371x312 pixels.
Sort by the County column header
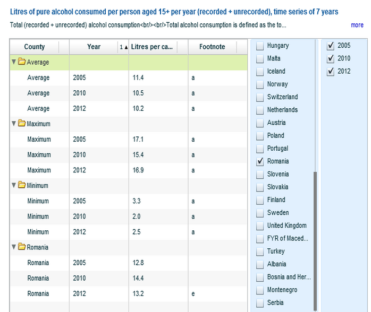(35, 47)
